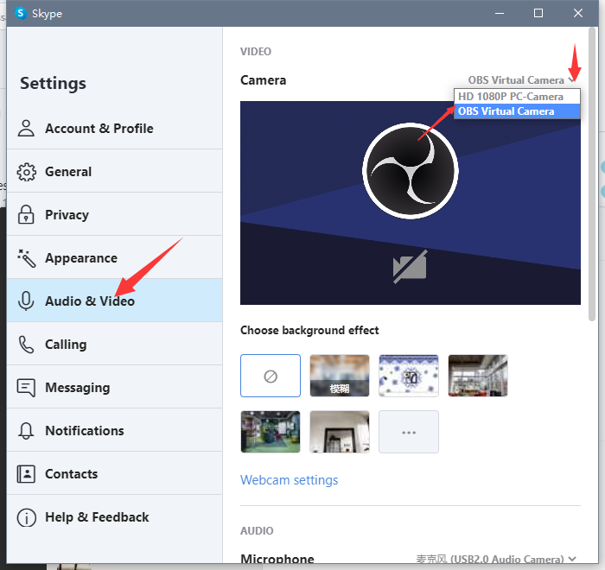Switch to Appearance settings
This screenshot has height=570, width=605.
(114, 258)
